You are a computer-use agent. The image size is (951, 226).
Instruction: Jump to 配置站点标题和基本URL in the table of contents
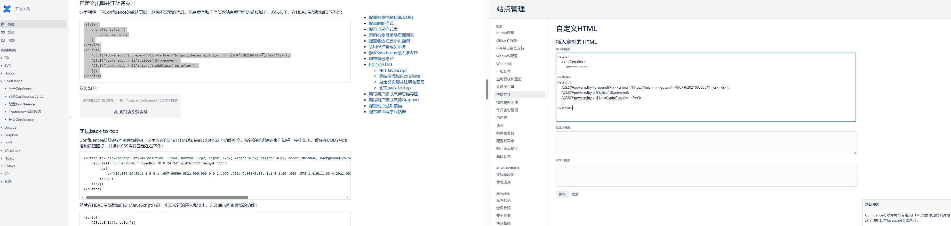click(391, 17)
